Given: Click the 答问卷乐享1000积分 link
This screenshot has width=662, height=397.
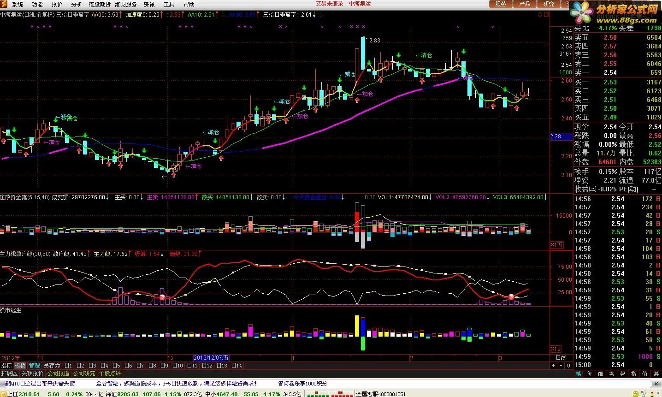Looking at the screenshot, I should point(302,383).
